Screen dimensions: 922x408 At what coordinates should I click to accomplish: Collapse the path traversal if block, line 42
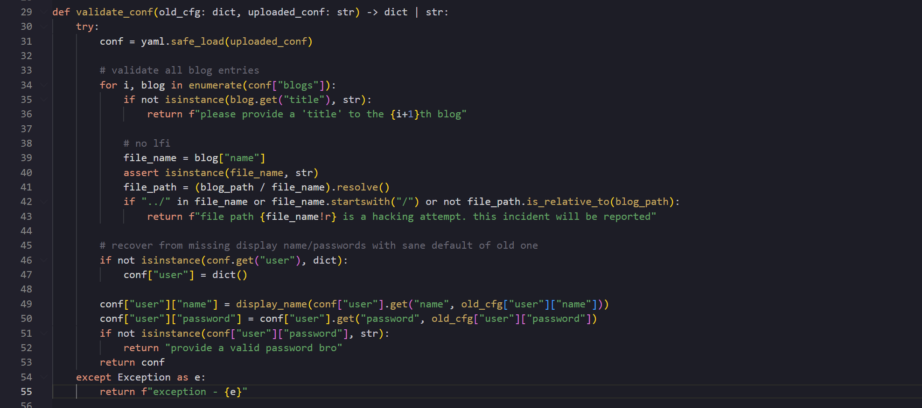click(43, 202)
